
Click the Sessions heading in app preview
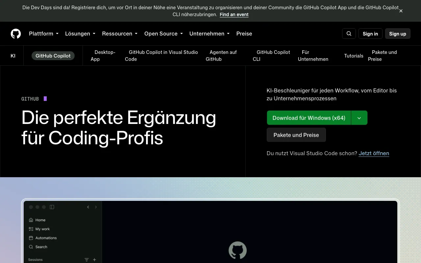tap(36, 260)
